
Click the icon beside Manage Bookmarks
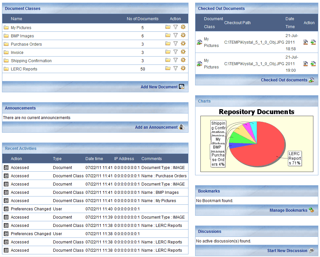point(311,210)
